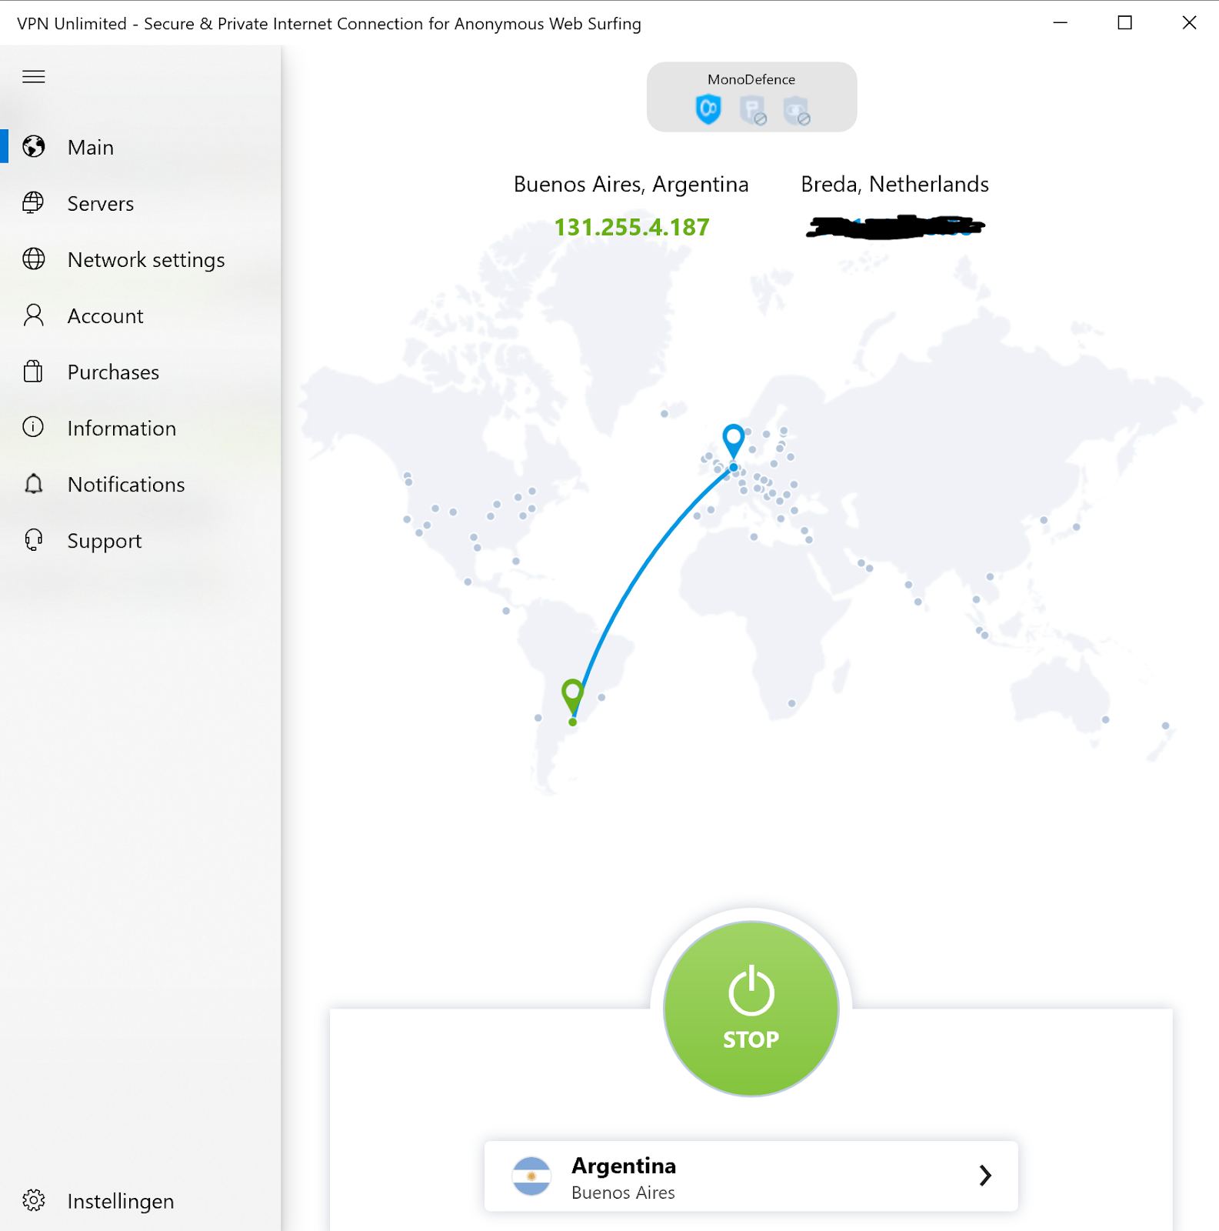Open the Servers menu item
The image size is (1219, 1231).
pyautogui.click(x=141, y=203)
